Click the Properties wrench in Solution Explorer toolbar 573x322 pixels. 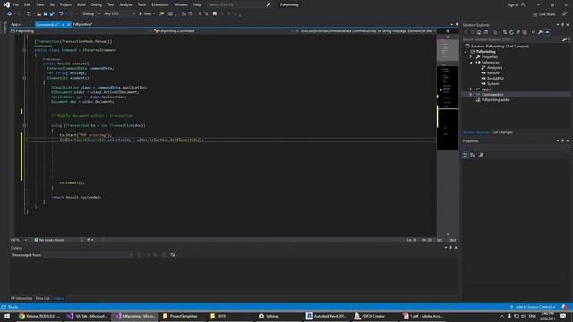pos(540,32)
